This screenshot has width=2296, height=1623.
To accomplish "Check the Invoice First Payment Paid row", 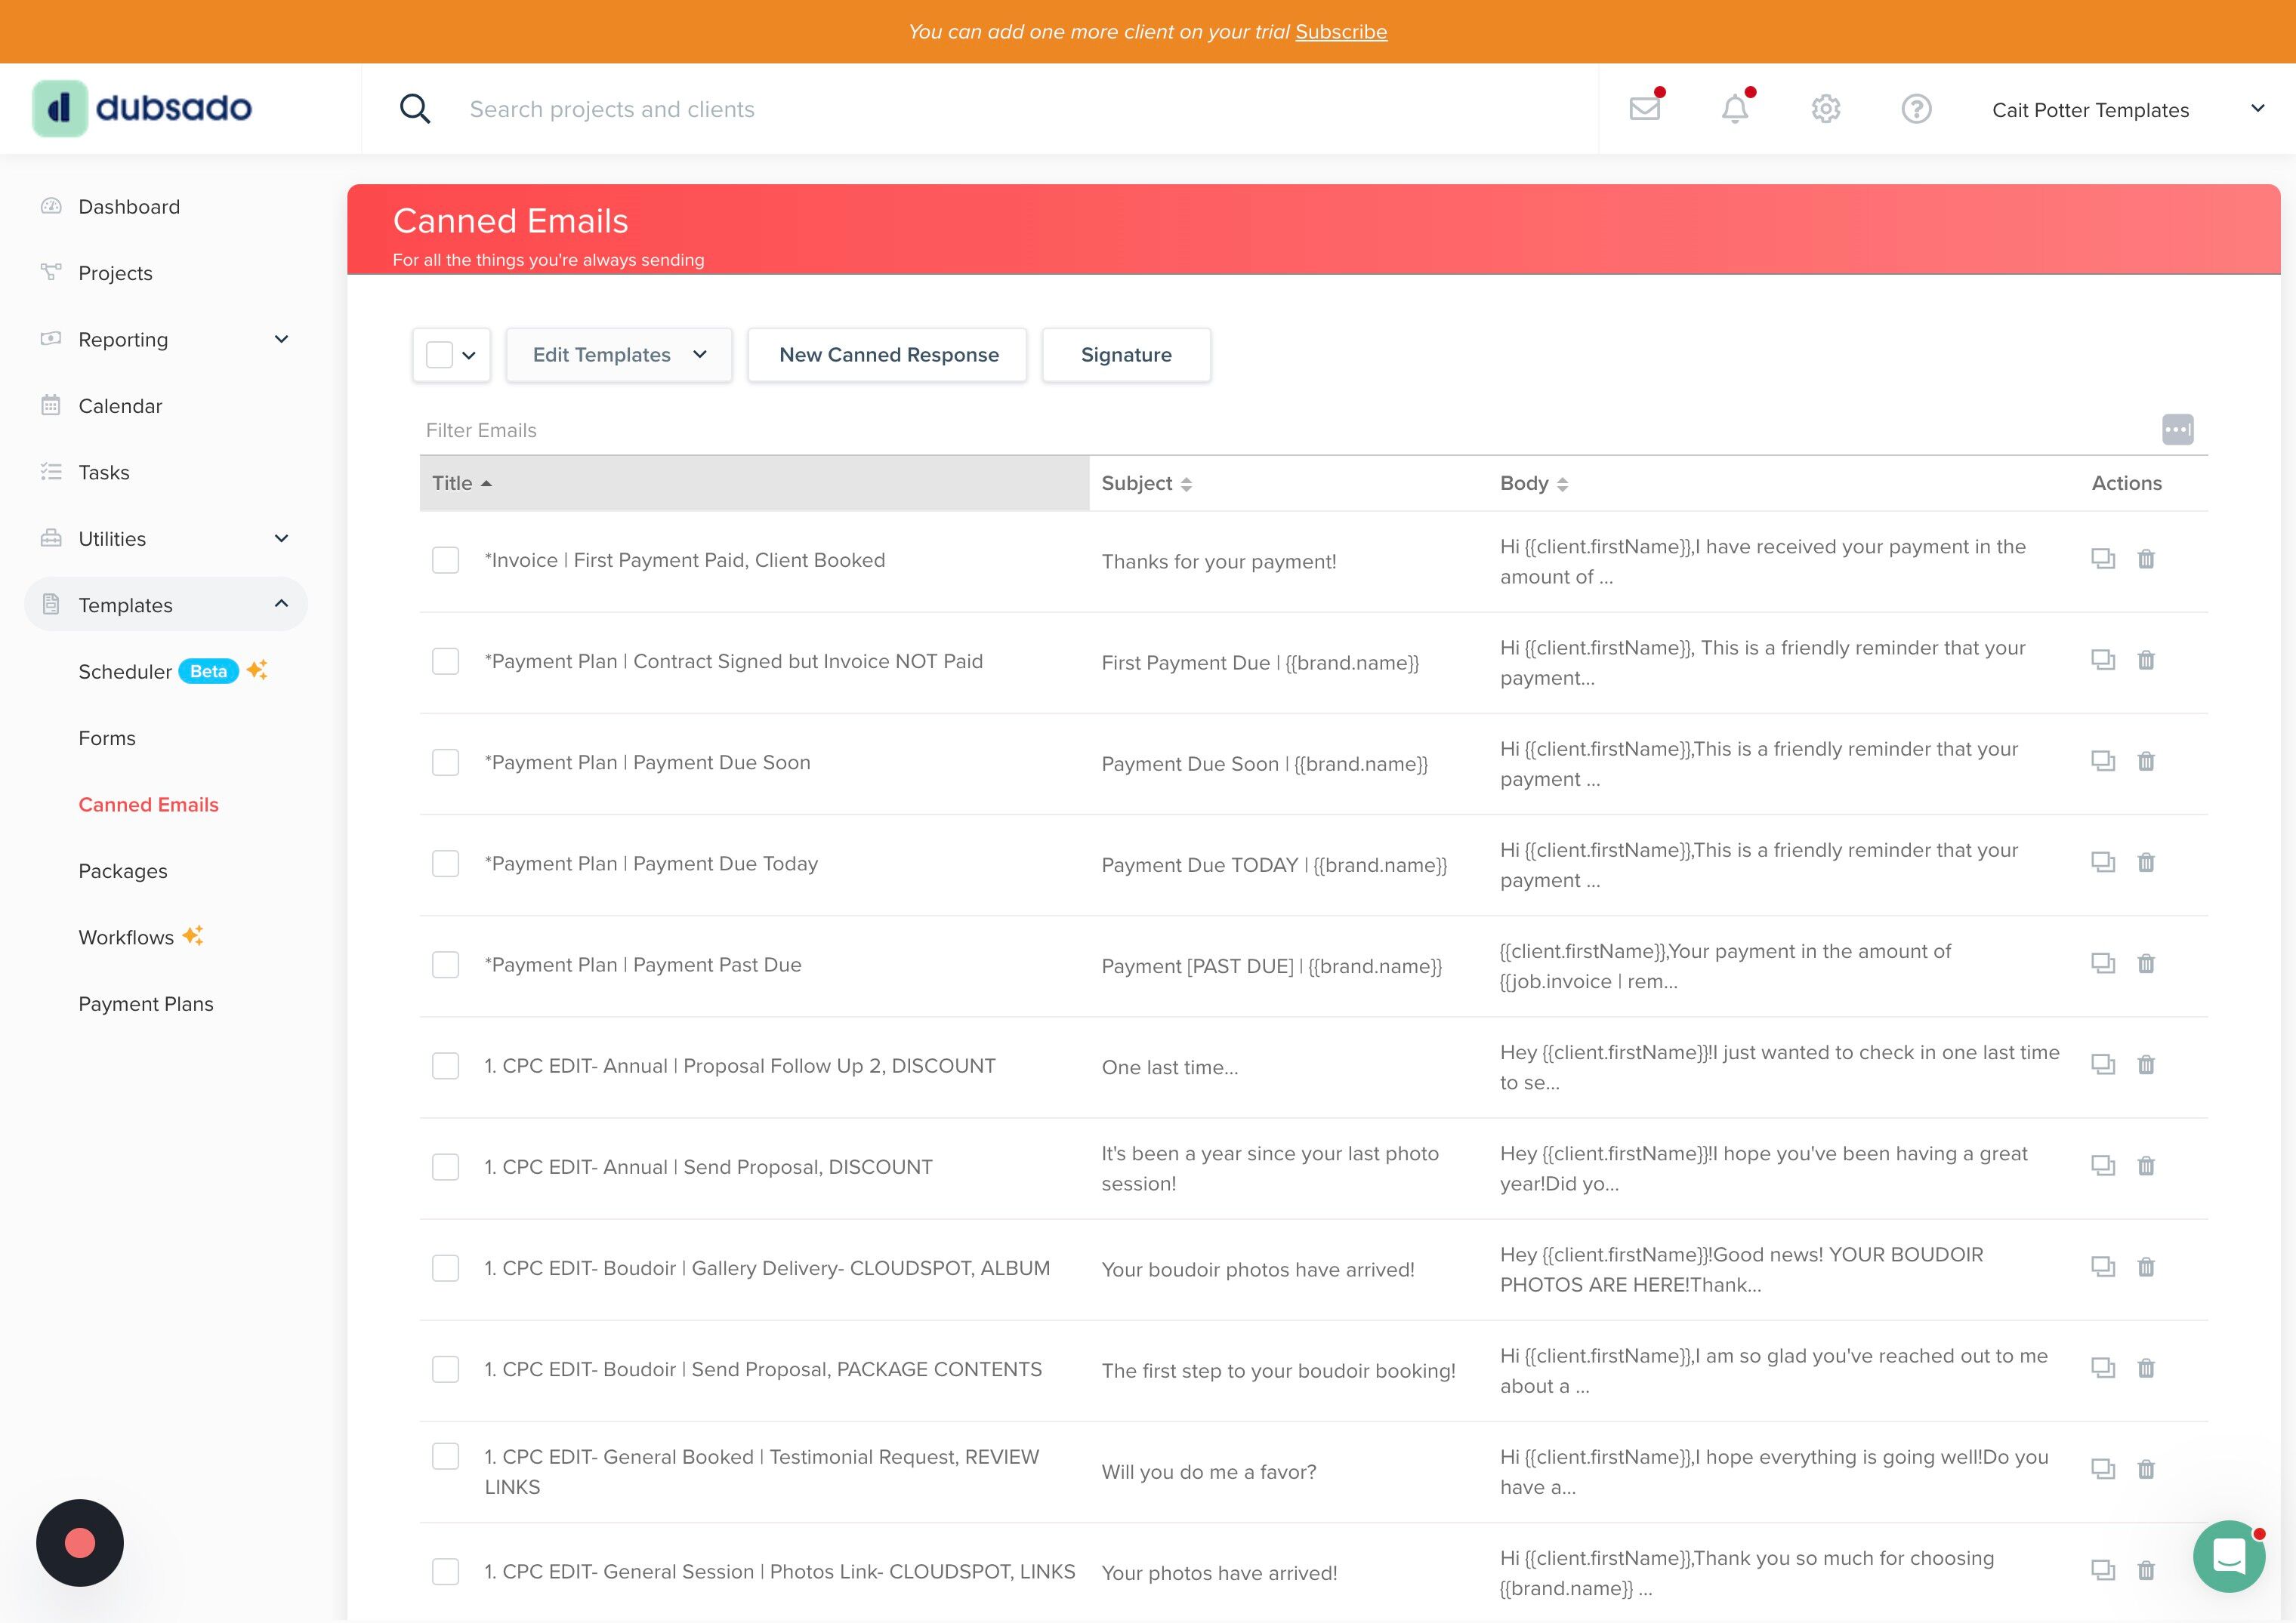I will (x=445, y=559).
